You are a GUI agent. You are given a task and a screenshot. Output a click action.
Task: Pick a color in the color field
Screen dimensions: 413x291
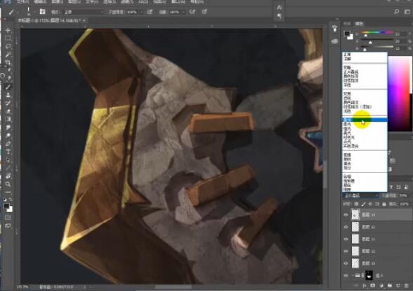[x=399, y=93]
